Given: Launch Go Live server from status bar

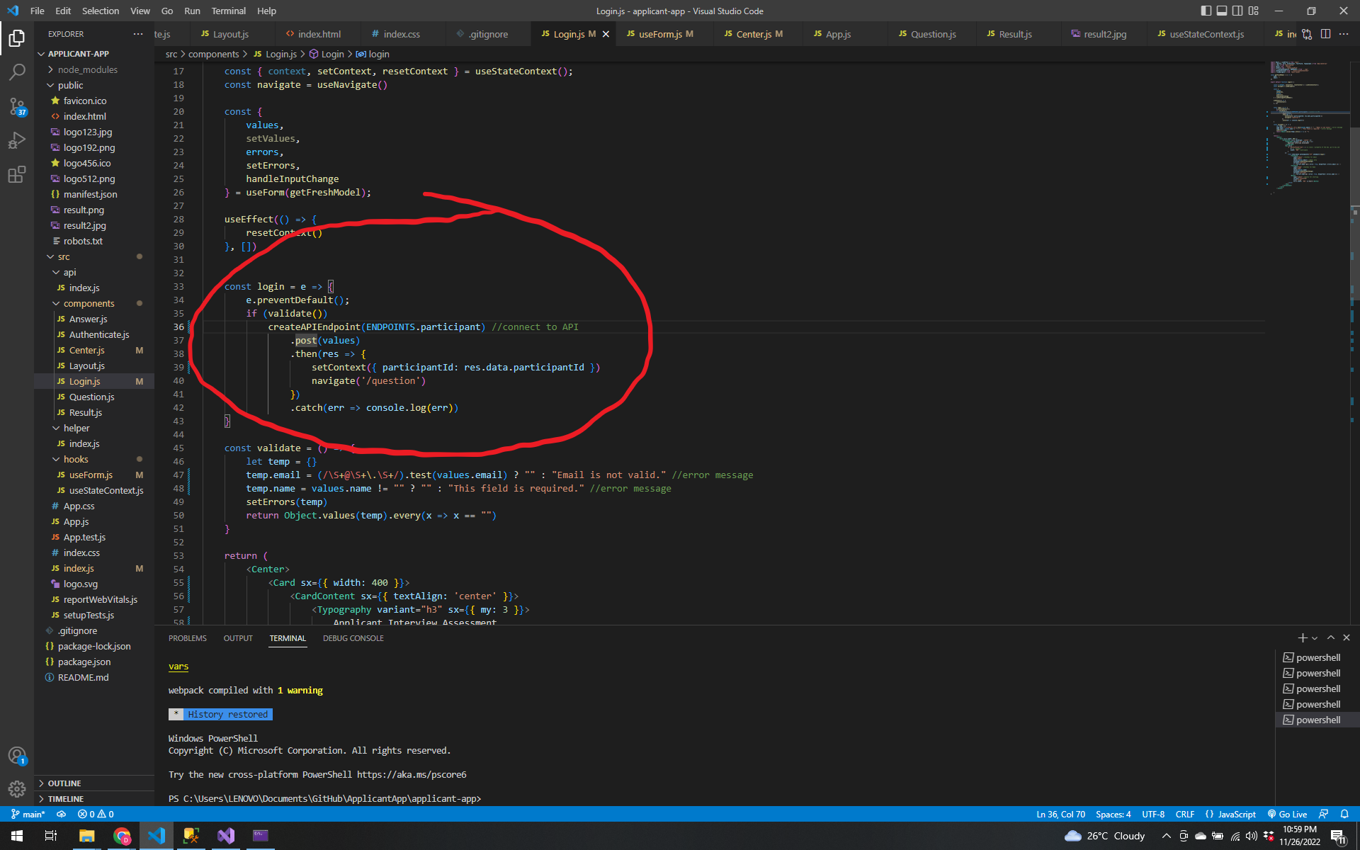Looking at the screenshot, I should coord(1287,814).
